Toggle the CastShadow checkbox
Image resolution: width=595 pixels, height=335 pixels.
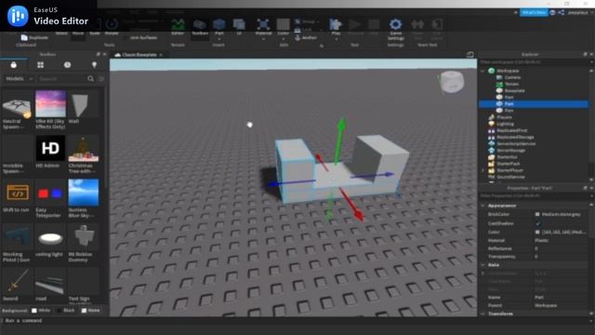click(x=537, y=223)
